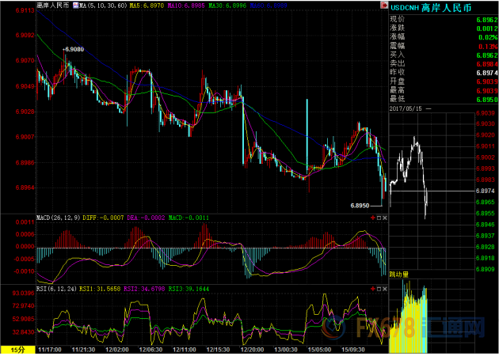The image size is (499, 356).
Task: Open MACD(26,12,9) indicator settings
Action: click(59, 217)
